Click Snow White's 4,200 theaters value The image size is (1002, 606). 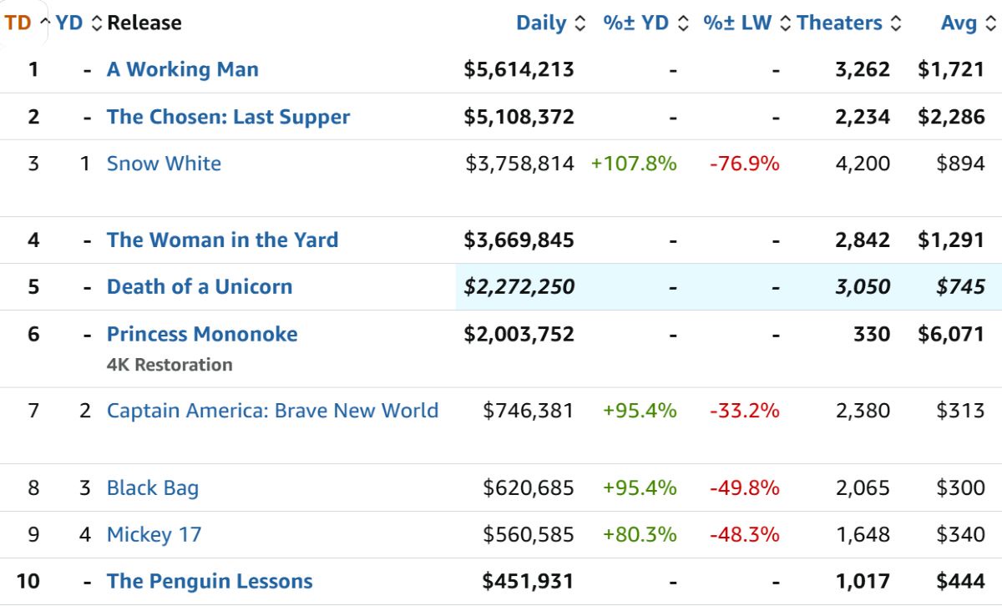pyautogui.click(x=863, y=164)
